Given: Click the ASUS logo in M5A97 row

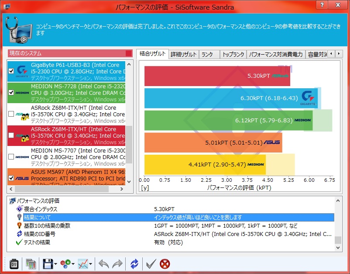Looking at the screenshot, I should click(22, 178).
